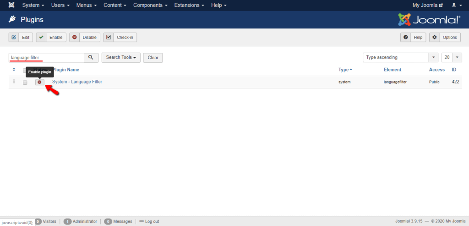Click the Enable toolbar button

(x=51, y=38)
